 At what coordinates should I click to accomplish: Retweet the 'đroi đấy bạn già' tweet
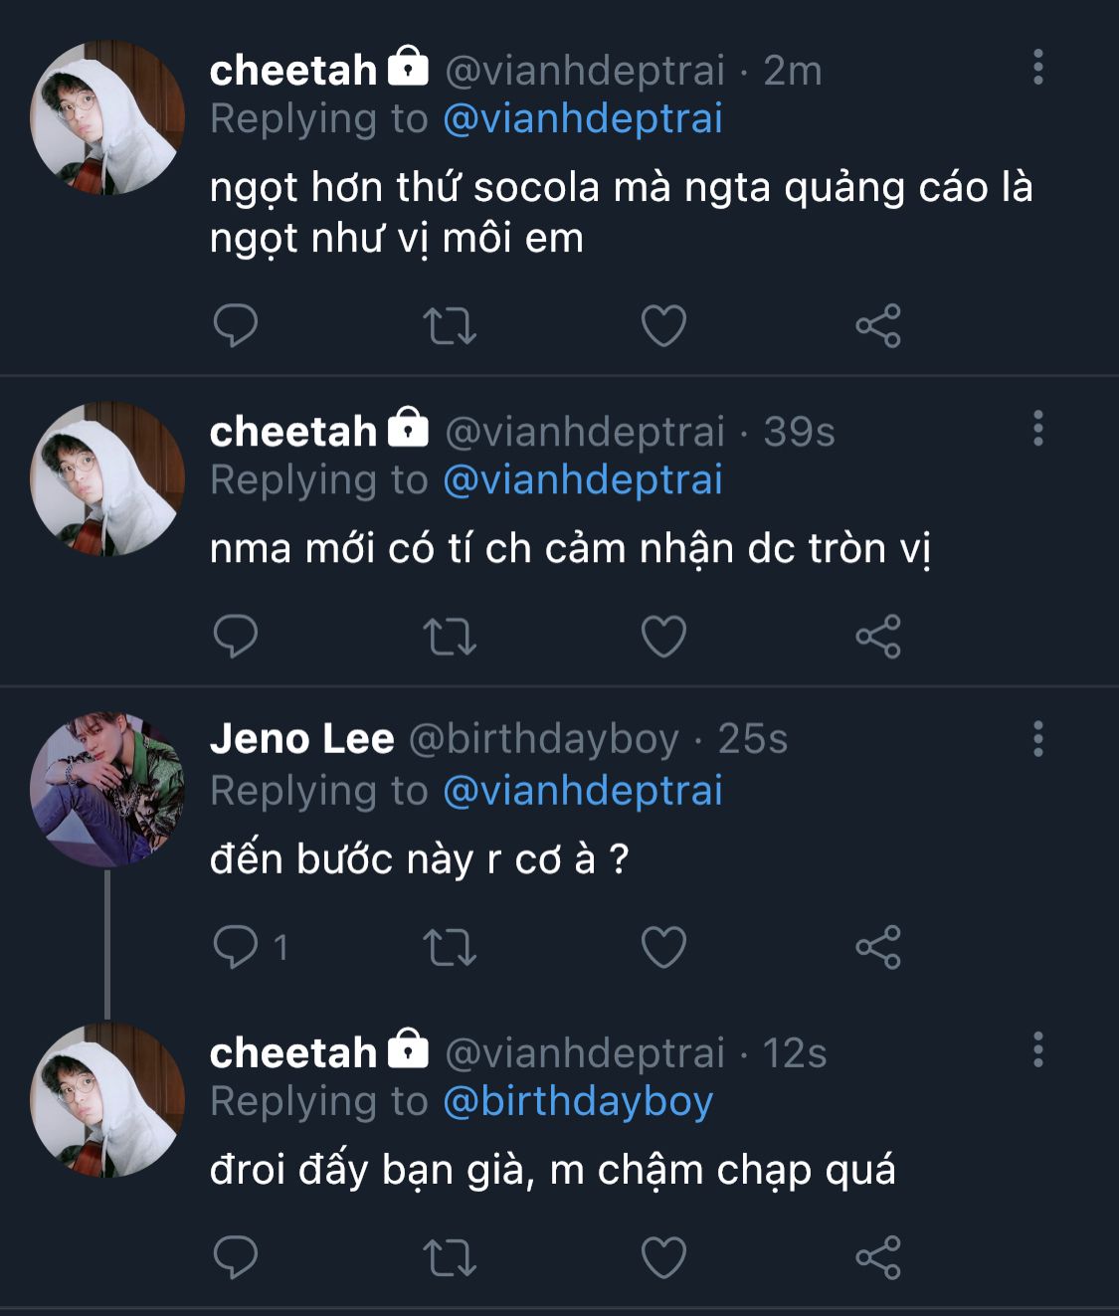coord(450,1258)
